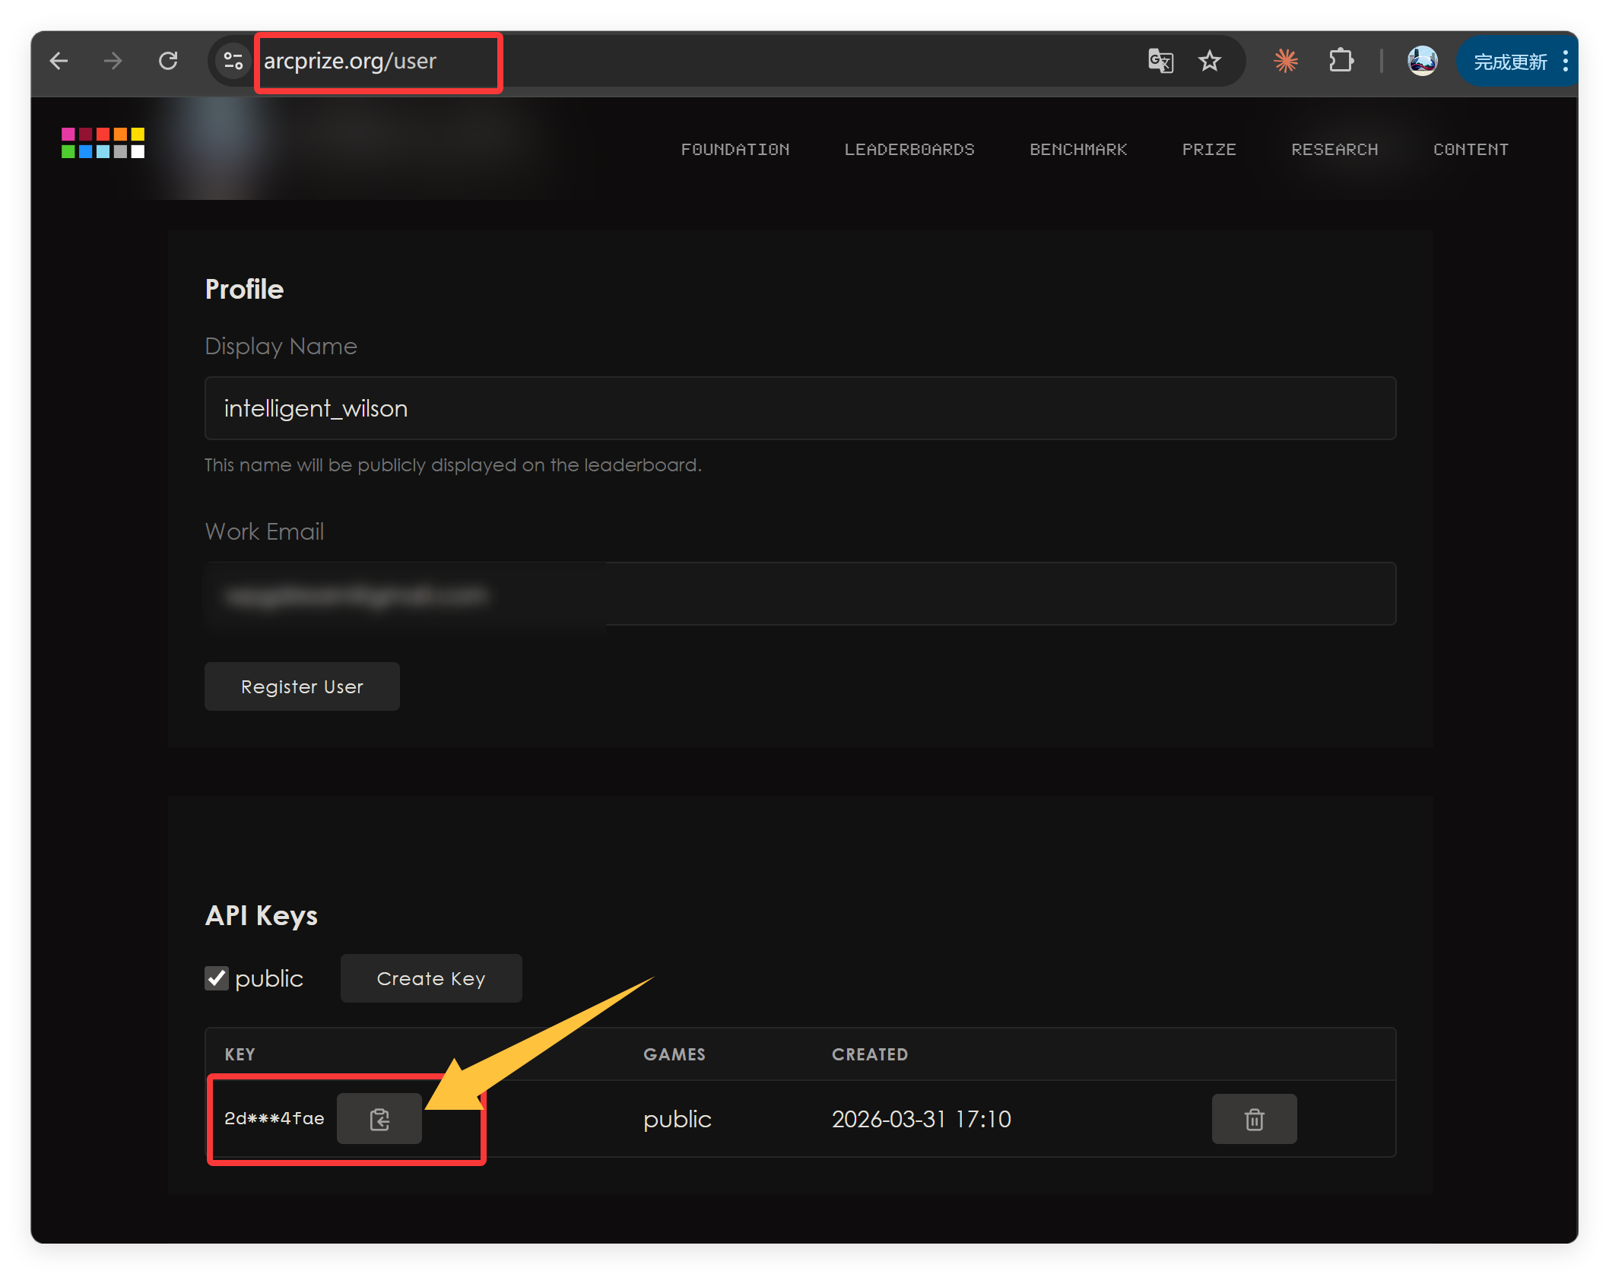Click the browser back arrow
Screen dimensions: 1609x1274
(59, 61)
